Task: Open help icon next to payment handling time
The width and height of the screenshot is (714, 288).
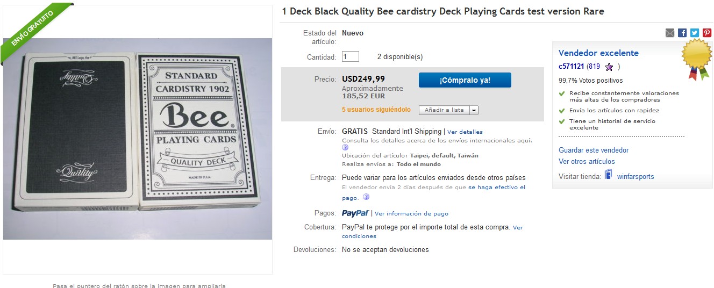Action: [x=366, y=197]
